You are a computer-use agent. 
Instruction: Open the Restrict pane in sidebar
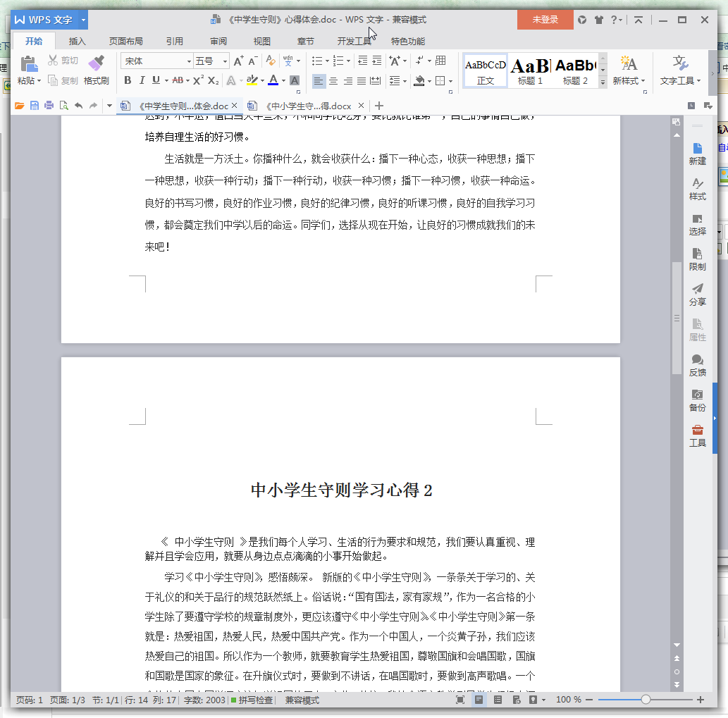click(698, 260)
